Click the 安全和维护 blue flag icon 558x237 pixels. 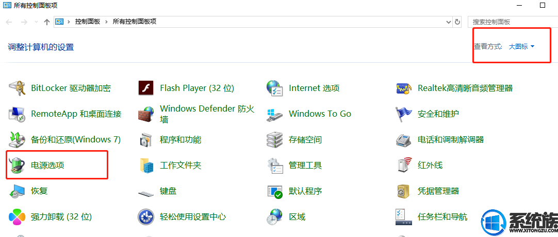pyautogui.click(x=404, y=114)
